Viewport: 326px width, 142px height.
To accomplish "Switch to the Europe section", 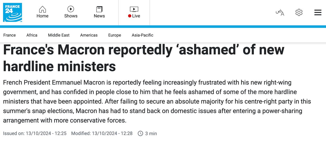I will pyautogui.click(x=114, y=35).
